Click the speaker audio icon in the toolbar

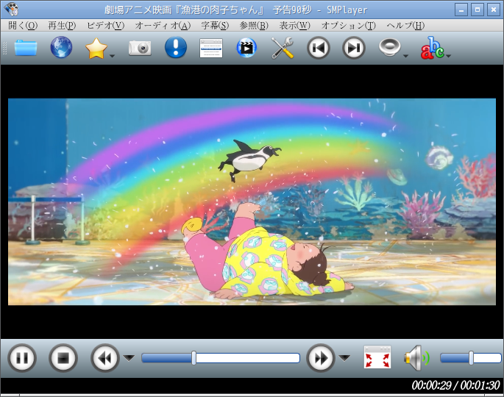coord(389,48)
